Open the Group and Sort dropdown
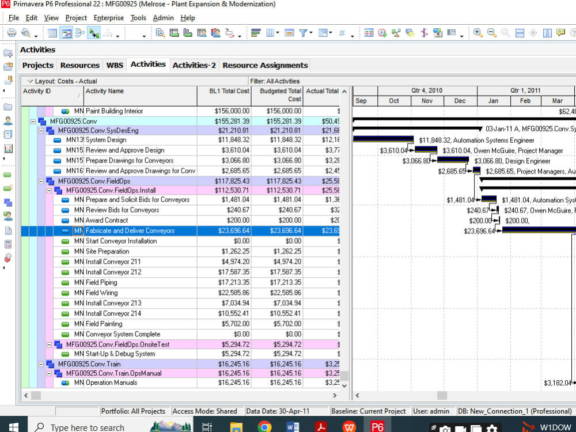The width and height of the screenshot is (576, 432). pos(331,33)
